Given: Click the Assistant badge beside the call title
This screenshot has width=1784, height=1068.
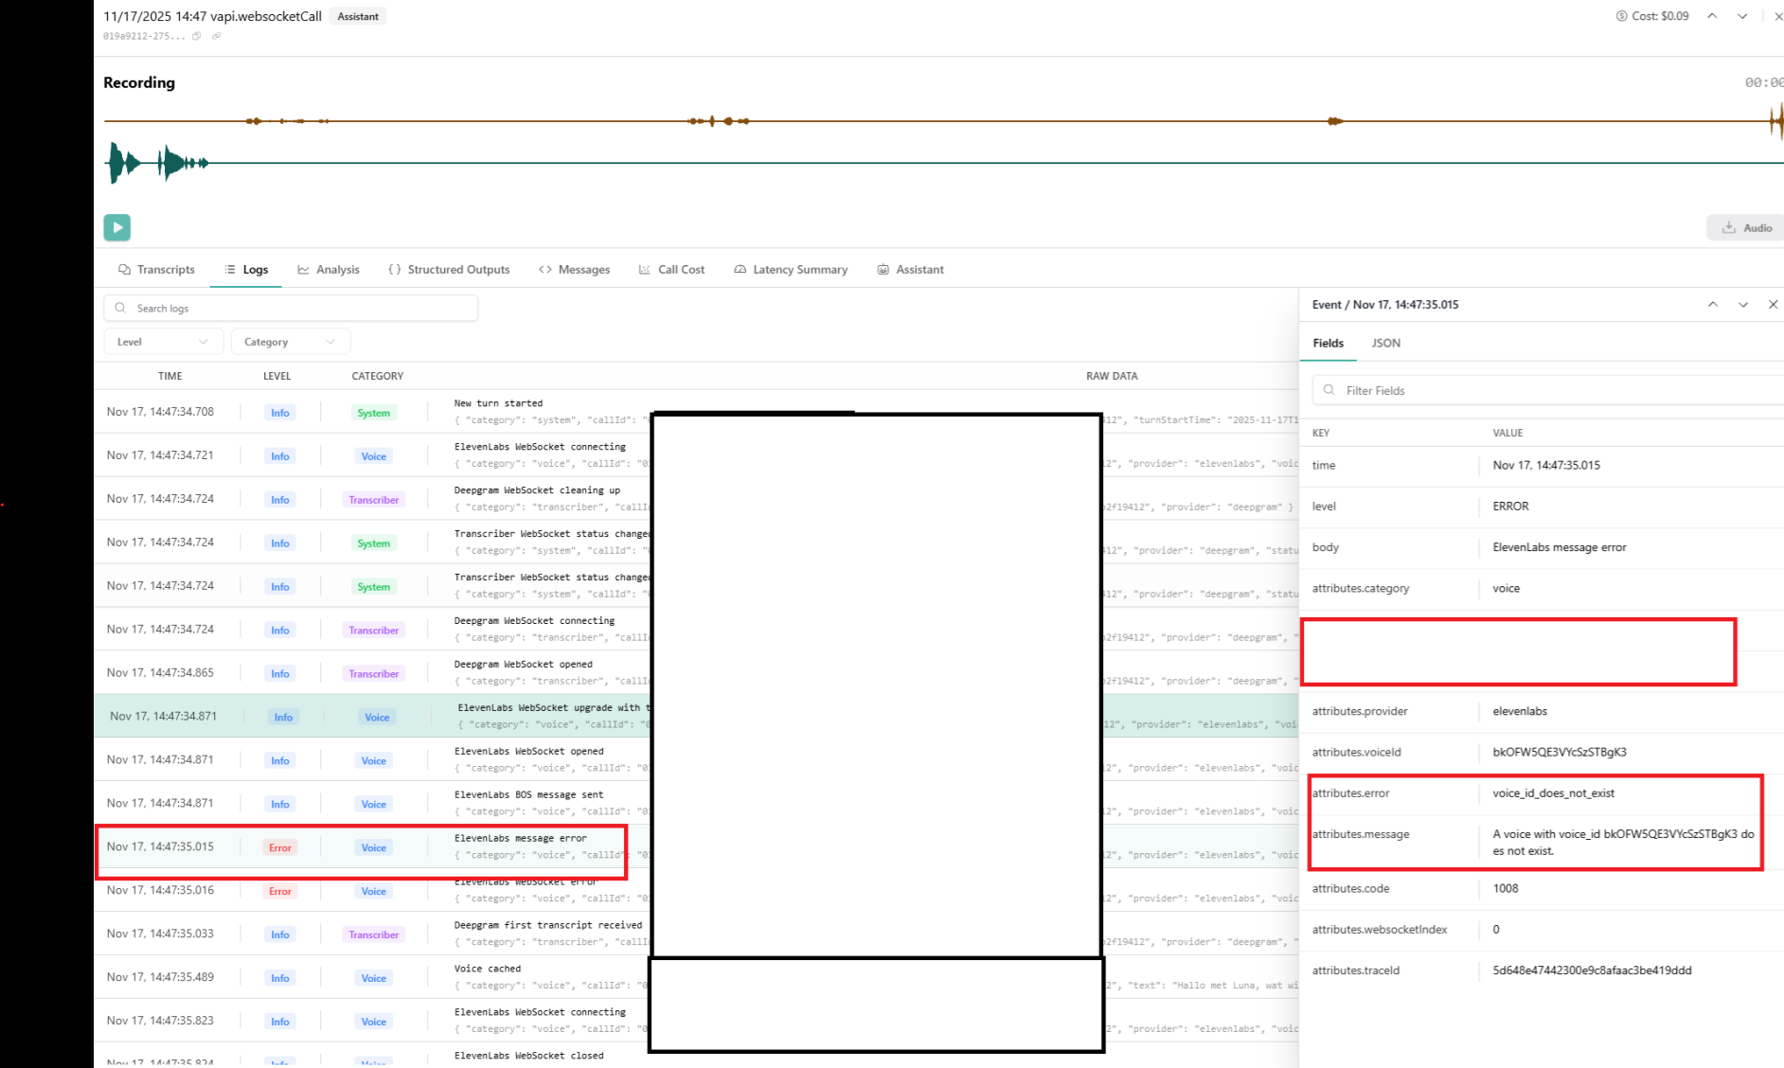Looking at the screenshot, I should pyautogui.click(x=358, y=16).
